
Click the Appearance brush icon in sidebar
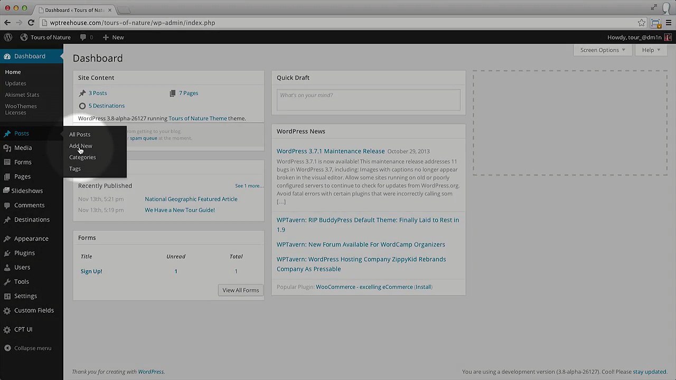click(7, 239)
